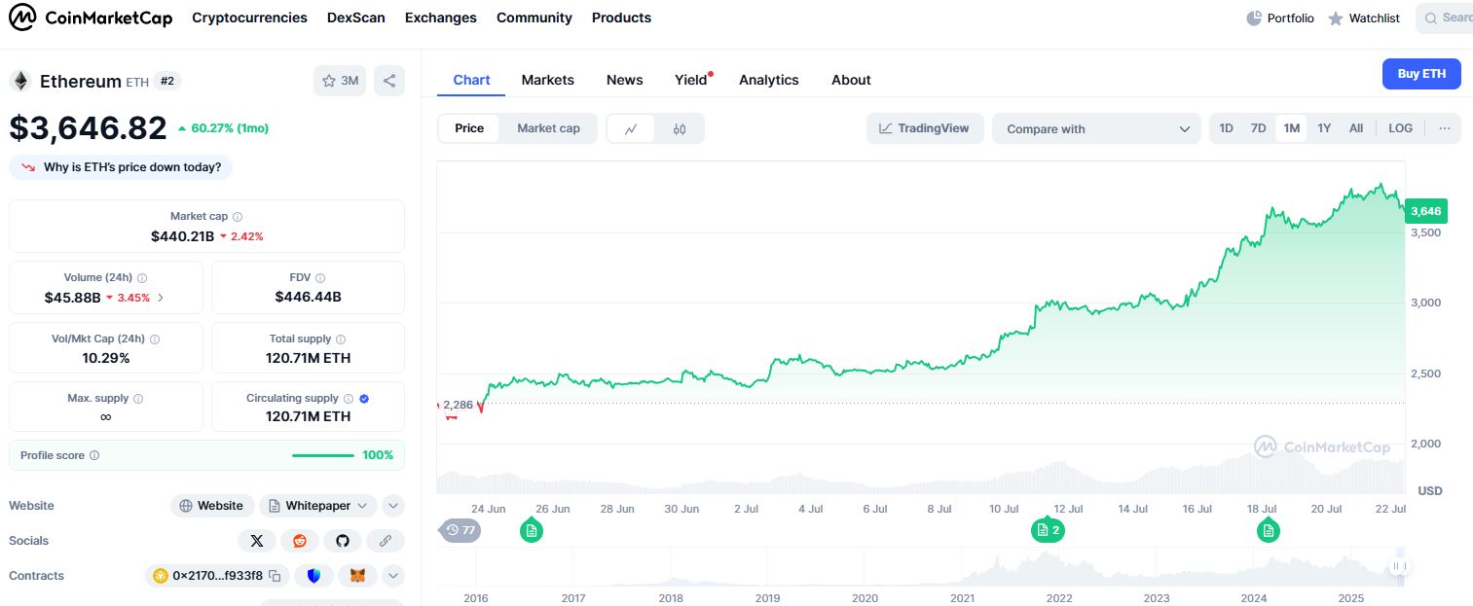The height and width of the screenshot is (606, 1473).
Task: Switch to the Analytics tab
Action: [769, 80]
